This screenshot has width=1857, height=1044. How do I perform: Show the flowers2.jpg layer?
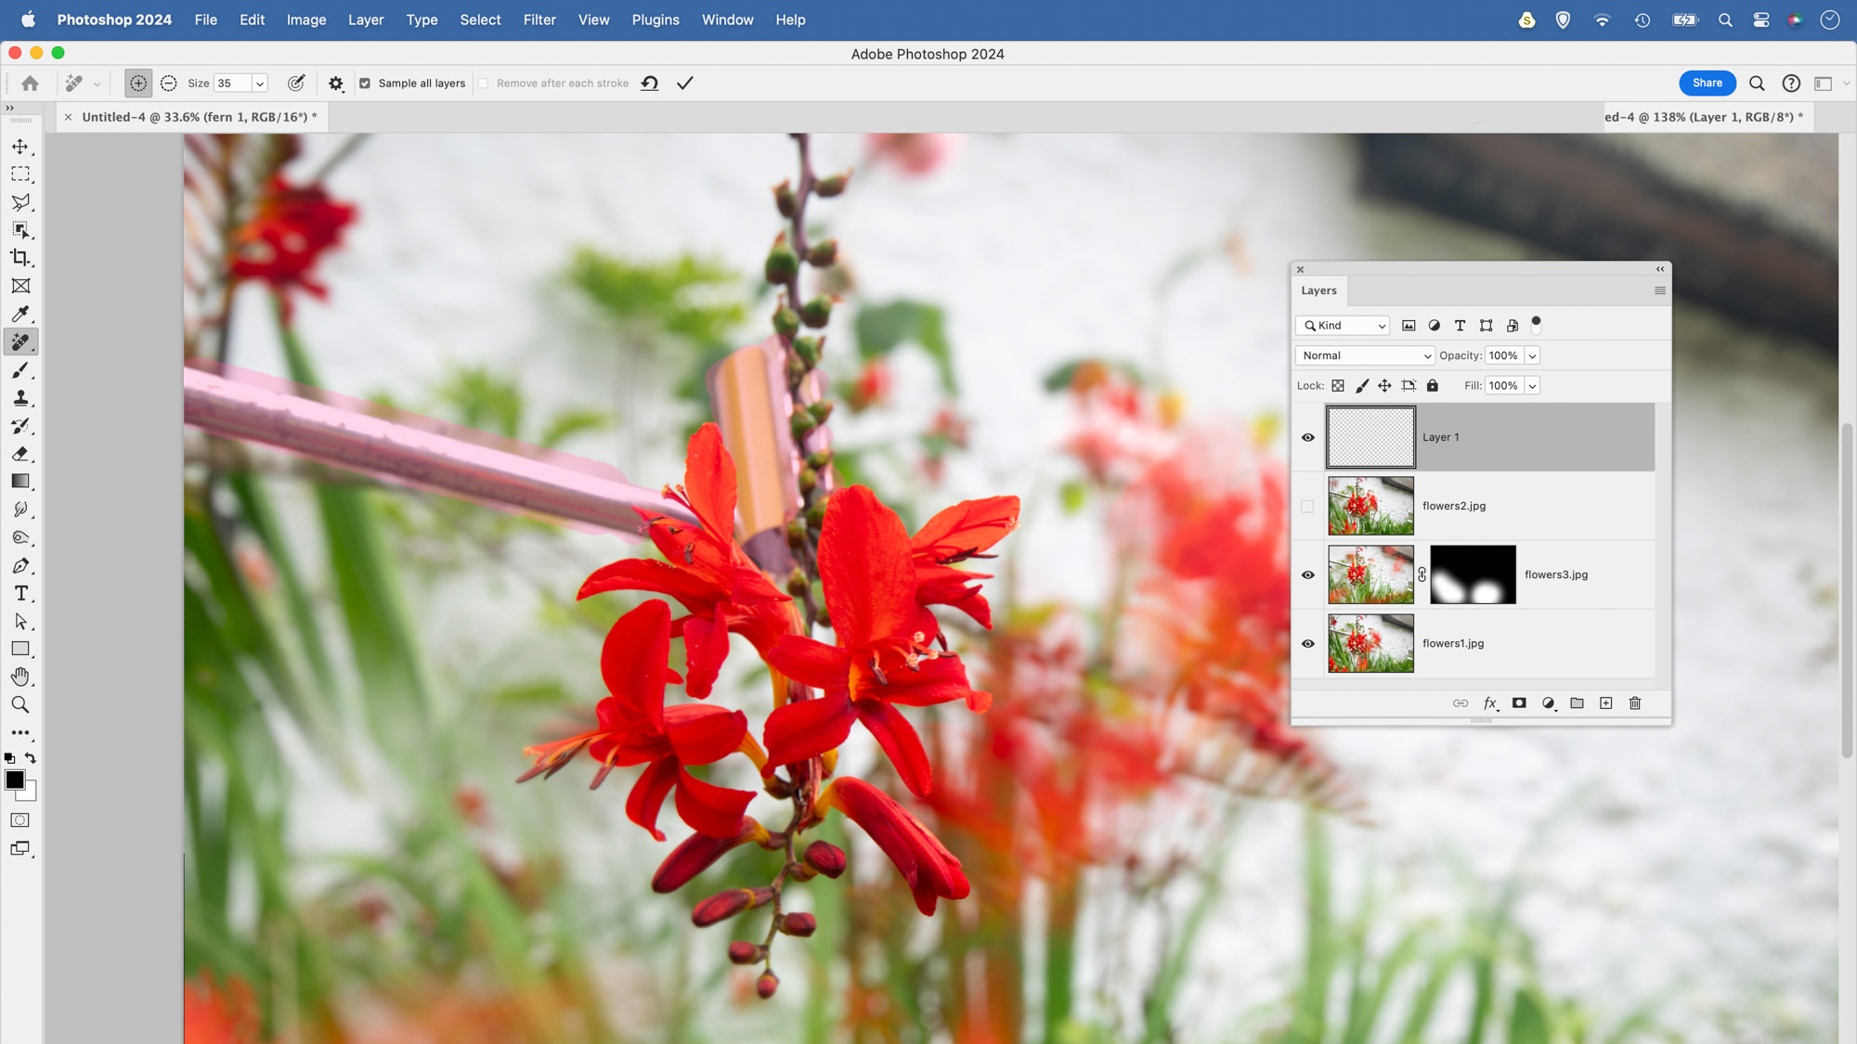point(1307,506)
